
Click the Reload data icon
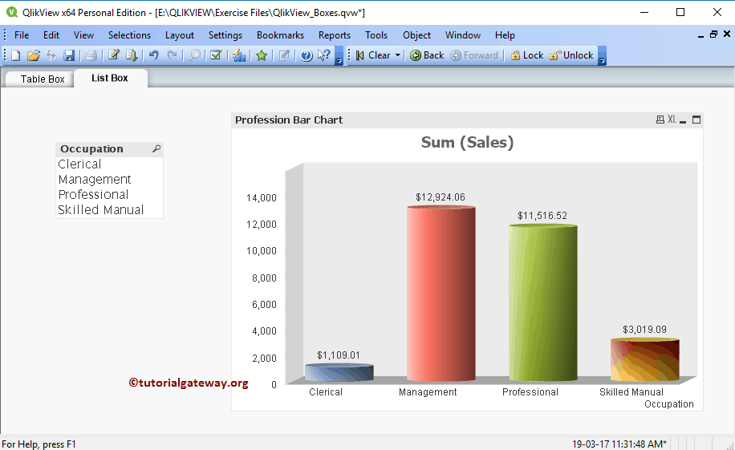pyautogui.click(x=132, y=55)
